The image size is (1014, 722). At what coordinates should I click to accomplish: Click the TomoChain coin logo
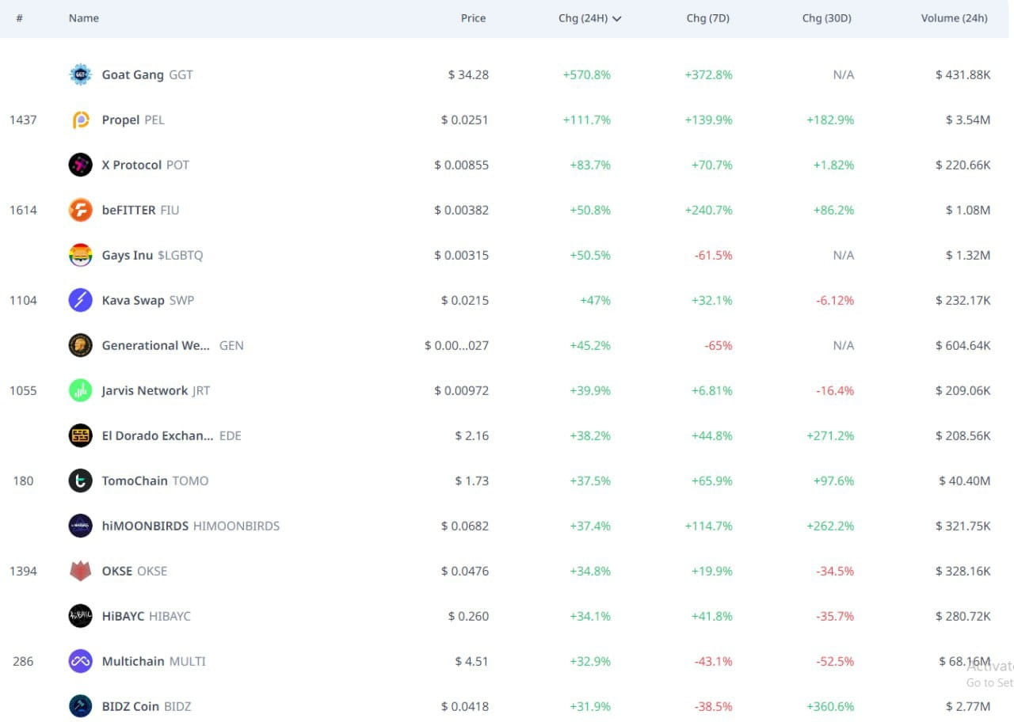[x=80, y=481]
